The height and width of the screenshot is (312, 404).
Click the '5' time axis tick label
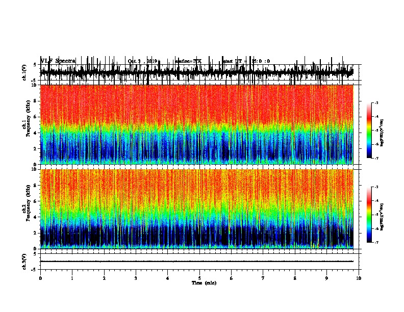click(x=199, y=278)
